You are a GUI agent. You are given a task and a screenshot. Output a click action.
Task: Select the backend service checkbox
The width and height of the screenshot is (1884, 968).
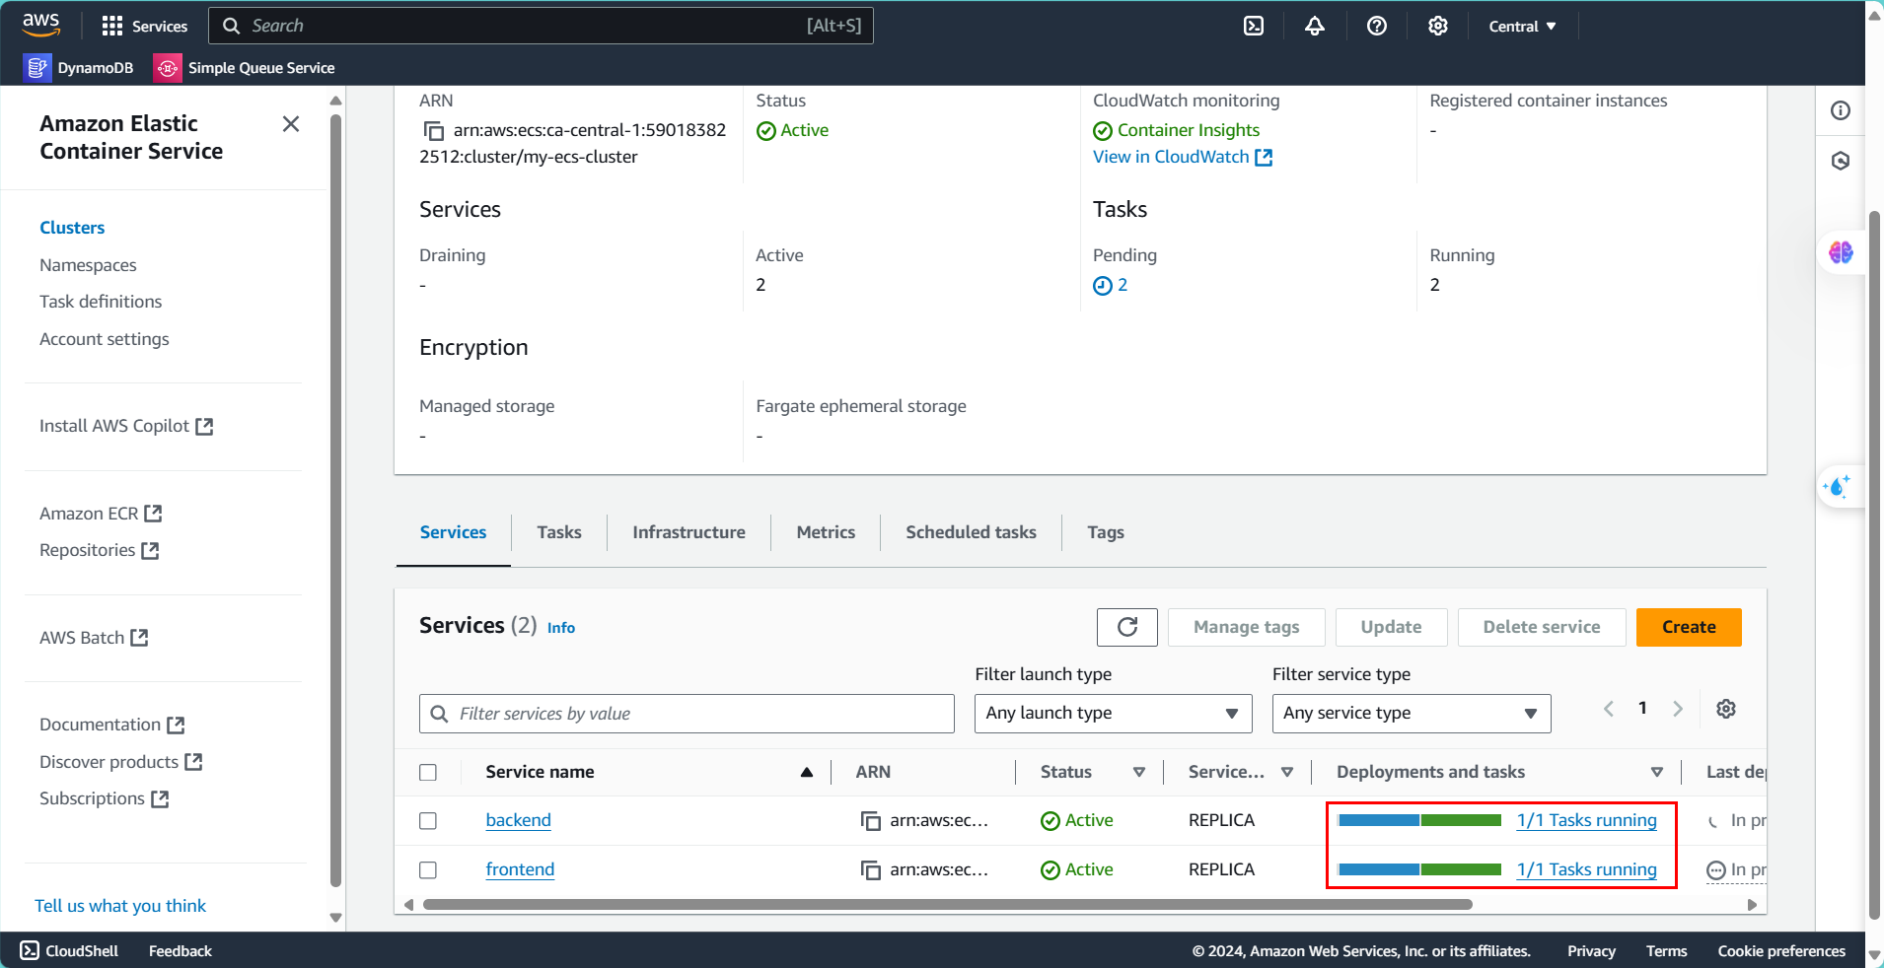click(428, 820)
